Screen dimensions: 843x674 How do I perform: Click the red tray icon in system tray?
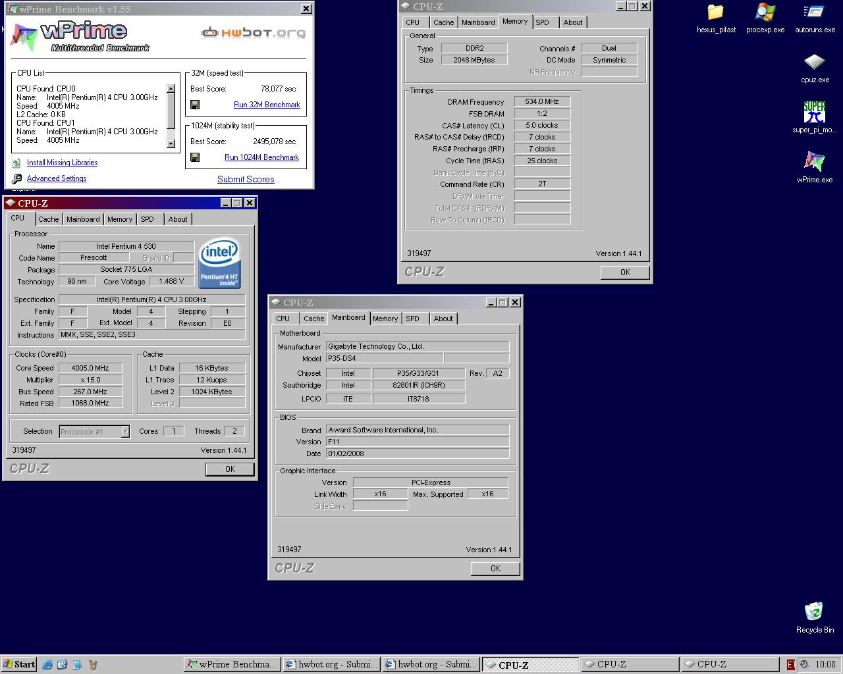click(x=791, y=665)
